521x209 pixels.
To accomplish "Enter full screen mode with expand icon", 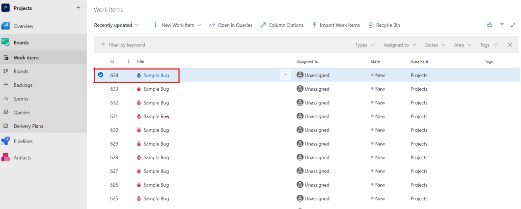I will (x=513, y=25).
